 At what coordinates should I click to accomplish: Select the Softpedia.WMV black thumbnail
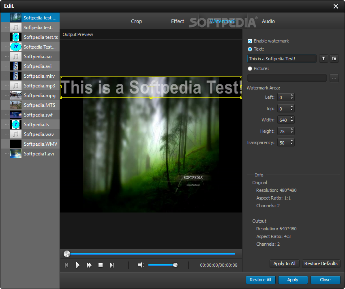(16, 144)
